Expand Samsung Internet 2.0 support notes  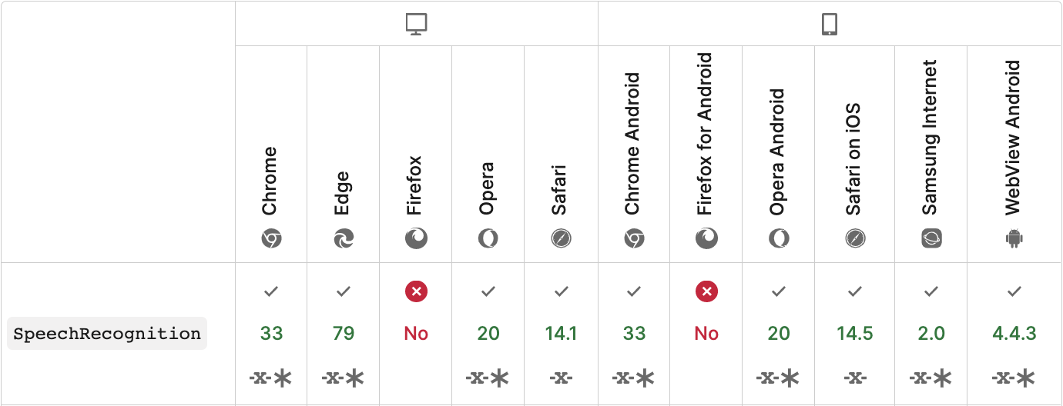931,334
